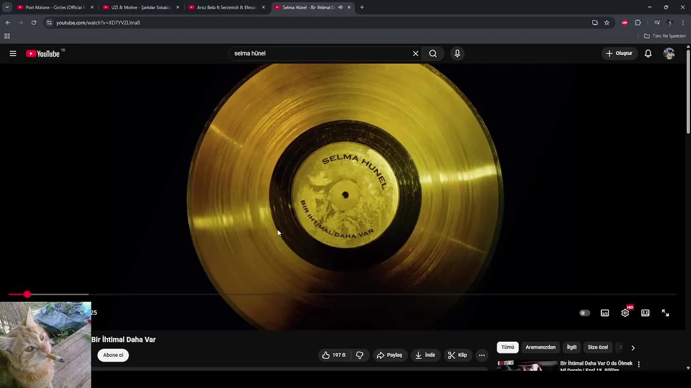Switch to theater mode view

click(645, 313)
